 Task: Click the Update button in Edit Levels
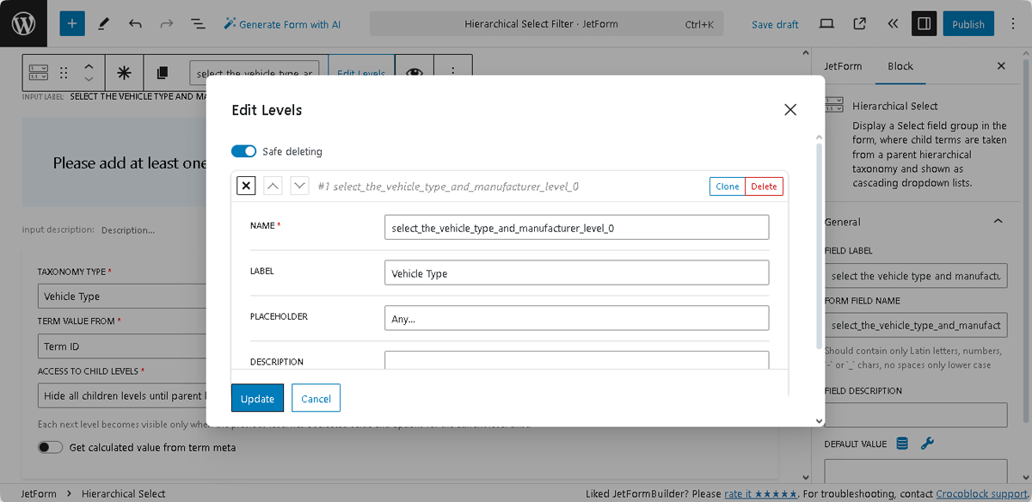[257, 398]
